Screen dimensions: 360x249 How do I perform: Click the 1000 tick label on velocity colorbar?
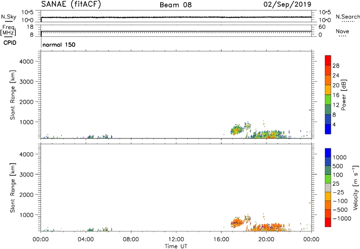pyautogui.click(x=339, y=157)
